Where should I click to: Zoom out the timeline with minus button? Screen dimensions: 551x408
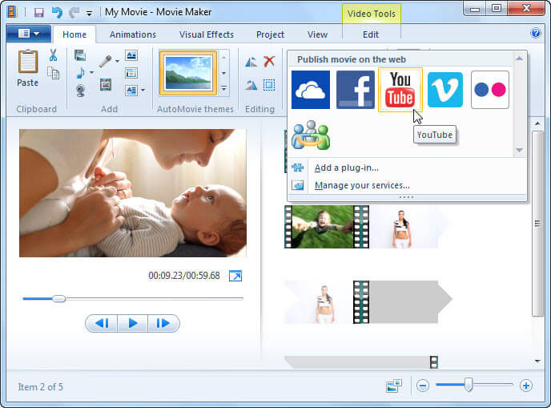423,386
